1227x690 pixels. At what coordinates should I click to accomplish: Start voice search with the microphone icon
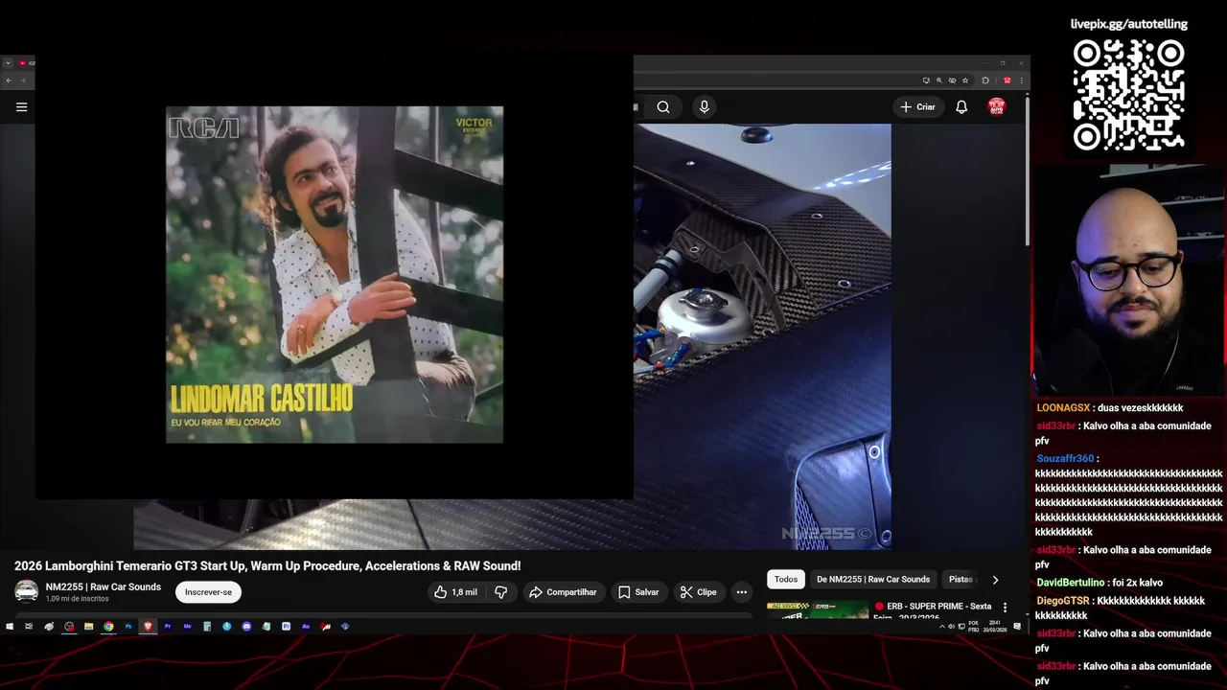point(705,107)
